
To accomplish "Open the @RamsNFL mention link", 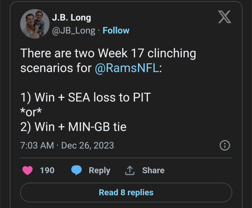I will pos(127,68).
